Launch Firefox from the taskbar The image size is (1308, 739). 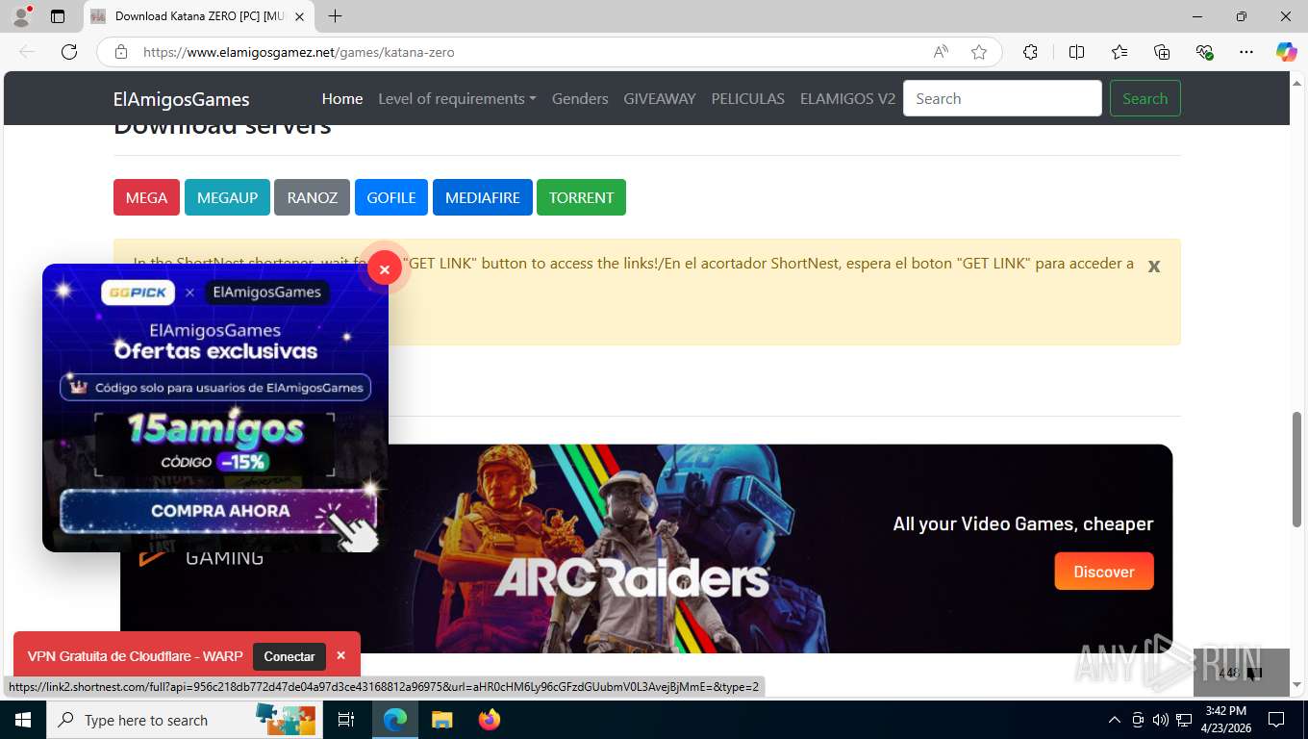pyautogui.click(x=490, y=720)
